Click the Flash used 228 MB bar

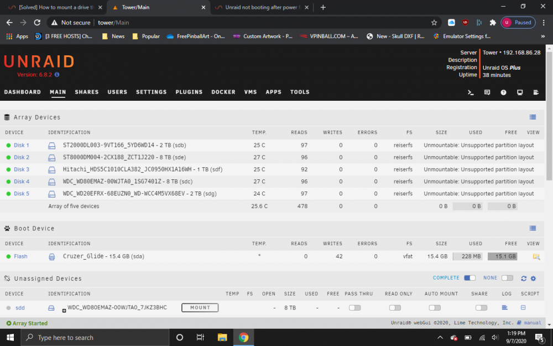[468, 256]
